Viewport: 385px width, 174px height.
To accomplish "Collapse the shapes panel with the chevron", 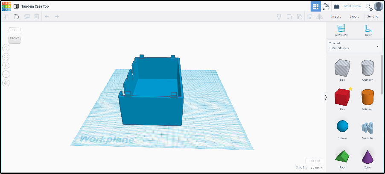I will coord(326,97).
